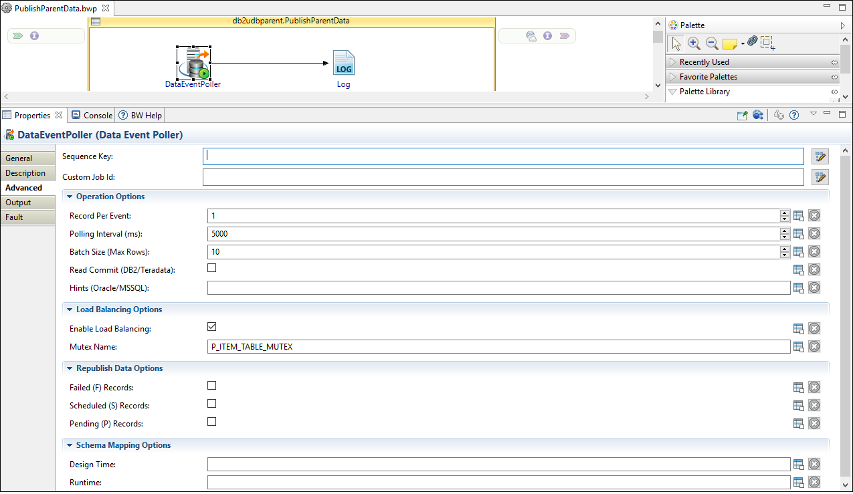Select the DataEventPoller activity on canvas
This screenshot has width=853, height=494.
pyautogui.click(x=194, y=64)
